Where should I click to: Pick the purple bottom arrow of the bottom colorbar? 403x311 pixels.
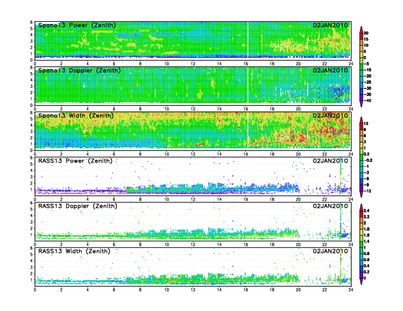361,281
